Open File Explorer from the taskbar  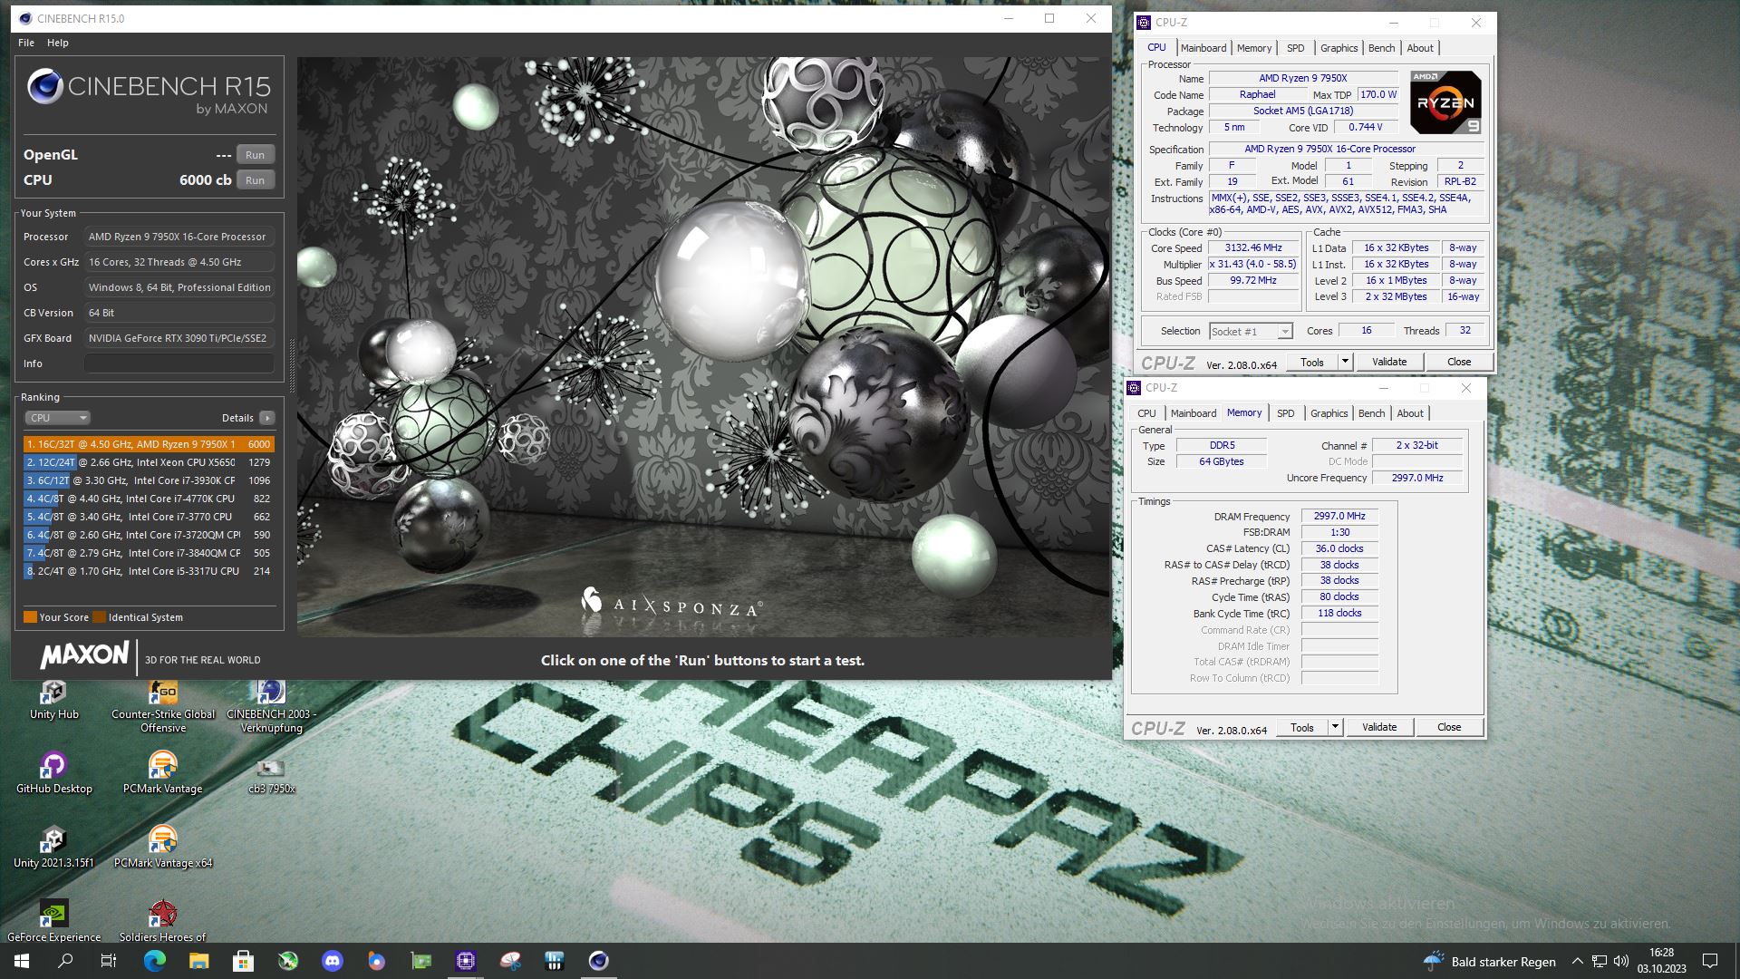point(199,961)
